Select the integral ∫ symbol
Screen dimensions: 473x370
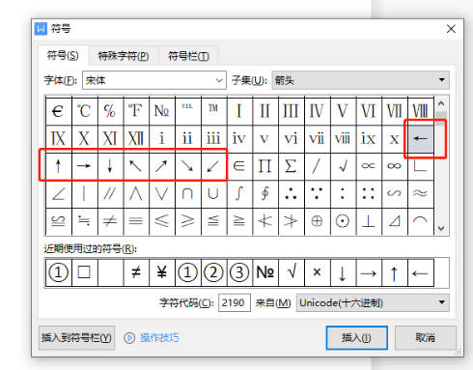(239, 194)
